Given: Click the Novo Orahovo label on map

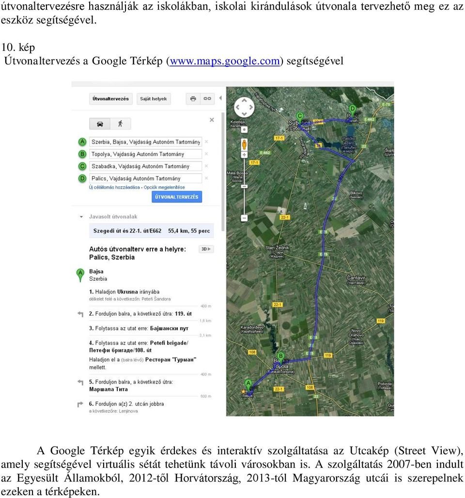Looking at the screenshot, I should coord(356,337).
